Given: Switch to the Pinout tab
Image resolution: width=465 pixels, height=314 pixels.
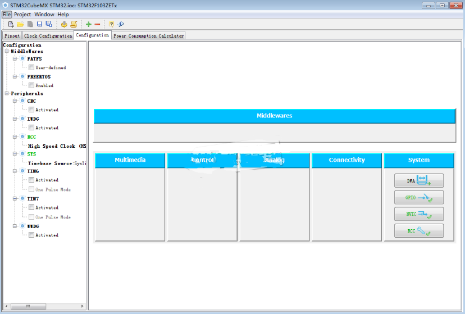Looking at the screenshot, I should [12, 35].
